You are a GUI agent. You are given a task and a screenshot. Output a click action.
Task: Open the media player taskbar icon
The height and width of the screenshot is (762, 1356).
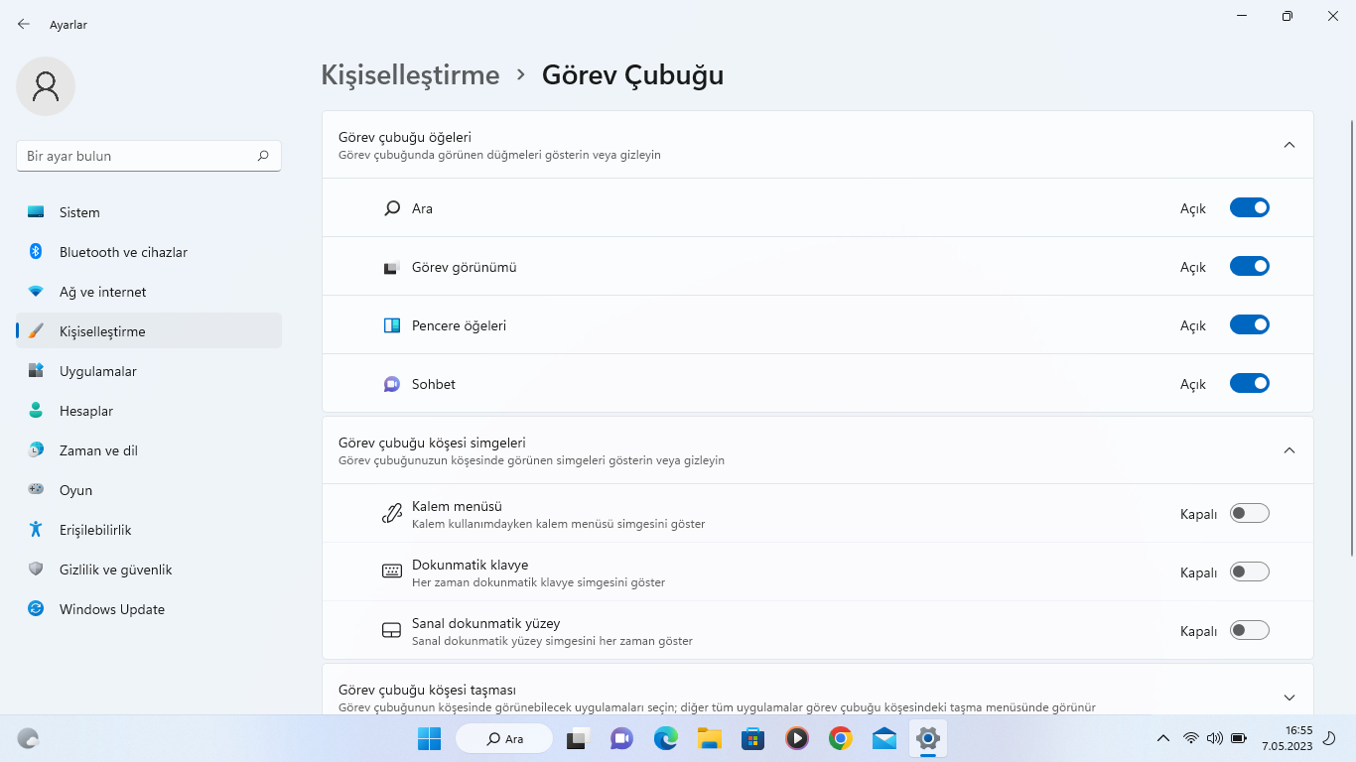tap(796, 738)
